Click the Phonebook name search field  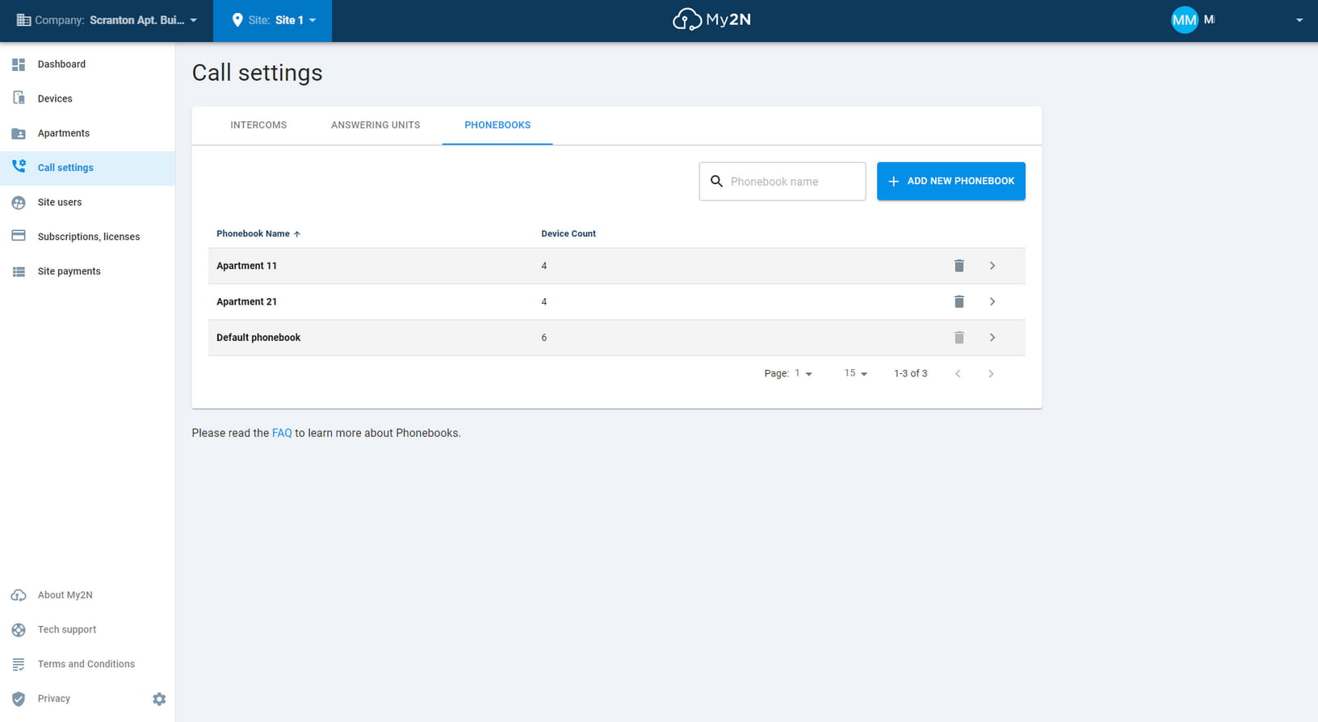(783, 182)
